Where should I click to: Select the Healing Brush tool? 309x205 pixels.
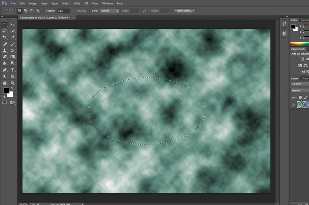5,44
